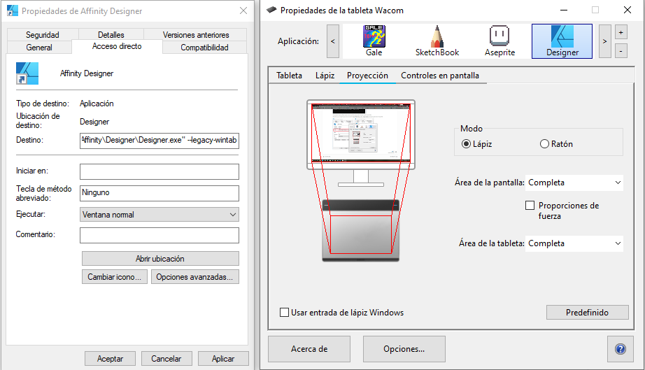Viewport: 645px width, 370px height.
Task: Select Lápiz mode radio button
Action: pos(466,144)
